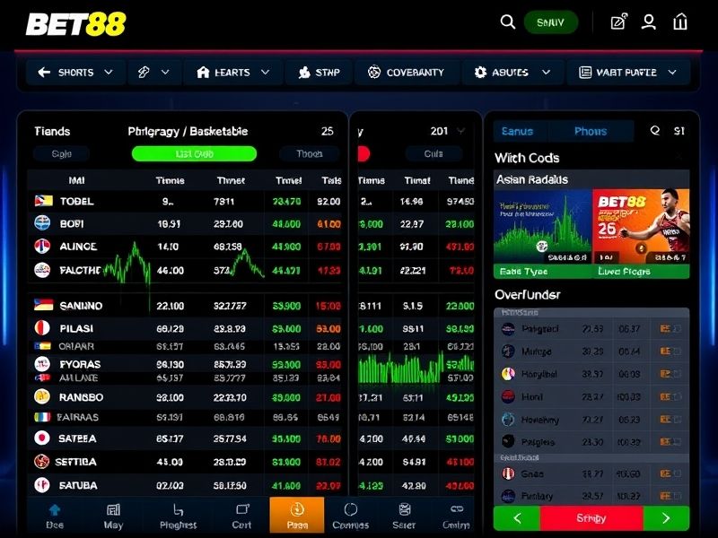Click the SATUBA team icon

42,485
